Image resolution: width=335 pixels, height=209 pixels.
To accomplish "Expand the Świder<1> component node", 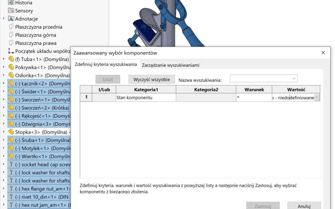I will pos(4,92).
